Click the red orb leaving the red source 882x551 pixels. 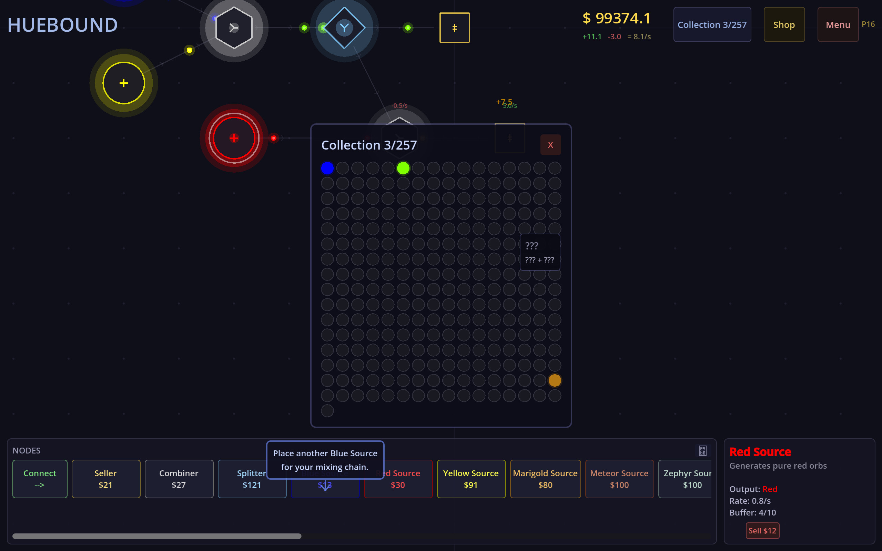(274, 138)
